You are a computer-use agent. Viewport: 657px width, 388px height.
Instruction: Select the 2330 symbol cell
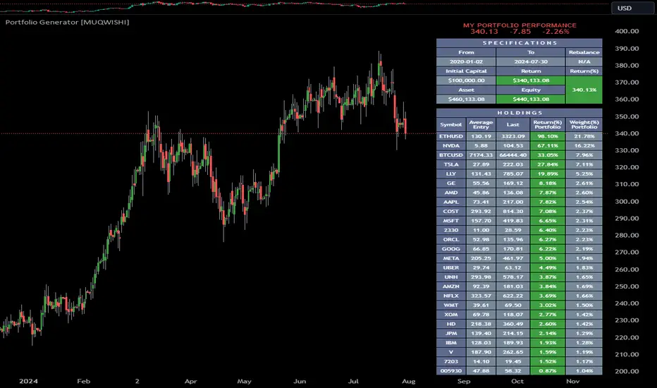(451, 230)
